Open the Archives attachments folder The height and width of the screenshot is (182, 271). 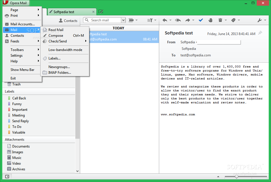[19, 169]
